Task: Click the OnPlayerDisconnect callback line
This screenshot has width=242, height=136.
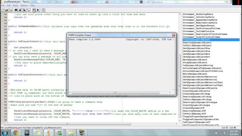Action: point(37,75)
